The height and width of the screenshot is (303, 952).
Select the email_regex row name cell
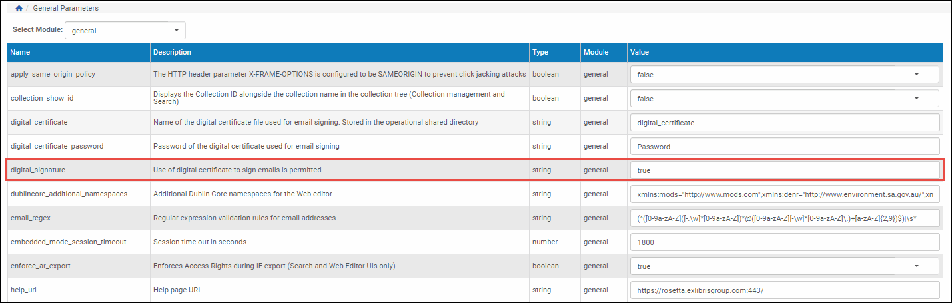coord(31,218)
